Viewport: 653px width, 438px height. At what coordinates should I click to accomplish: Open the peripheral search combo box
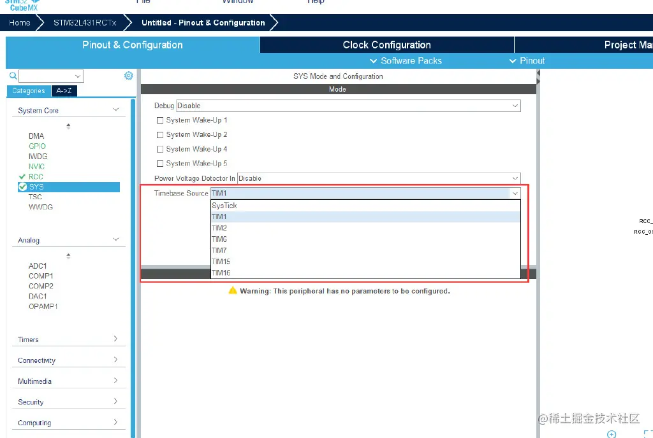pyautogui.click(x=51, y=76)
